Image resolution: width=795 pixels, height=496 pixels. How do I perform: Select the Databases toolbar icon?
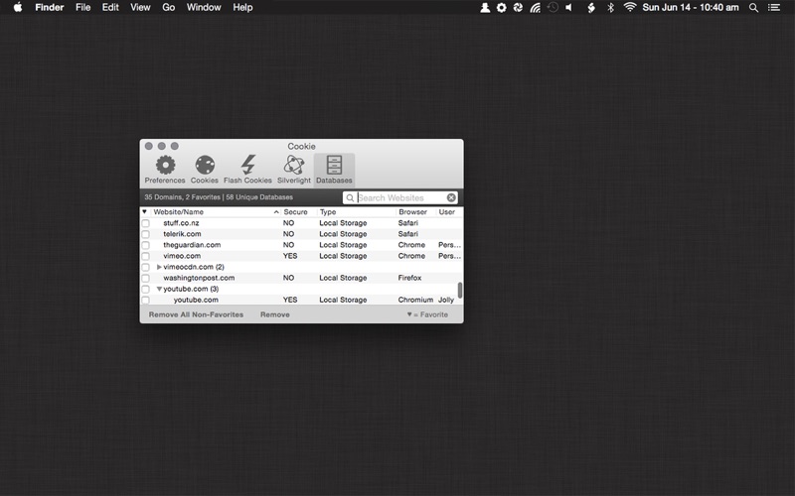tap(334, 166)
